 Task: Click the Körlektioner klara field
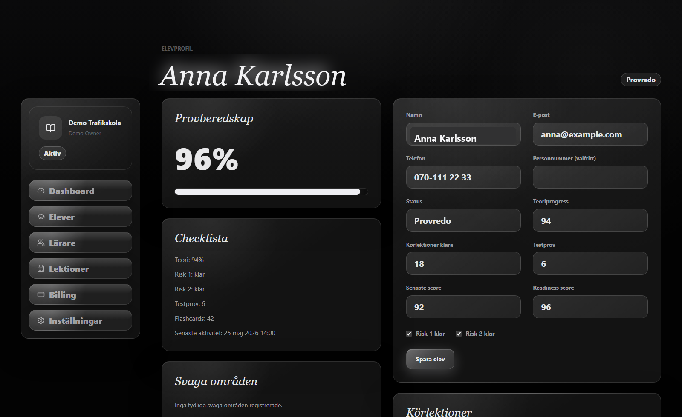click(x=463, y=263)
